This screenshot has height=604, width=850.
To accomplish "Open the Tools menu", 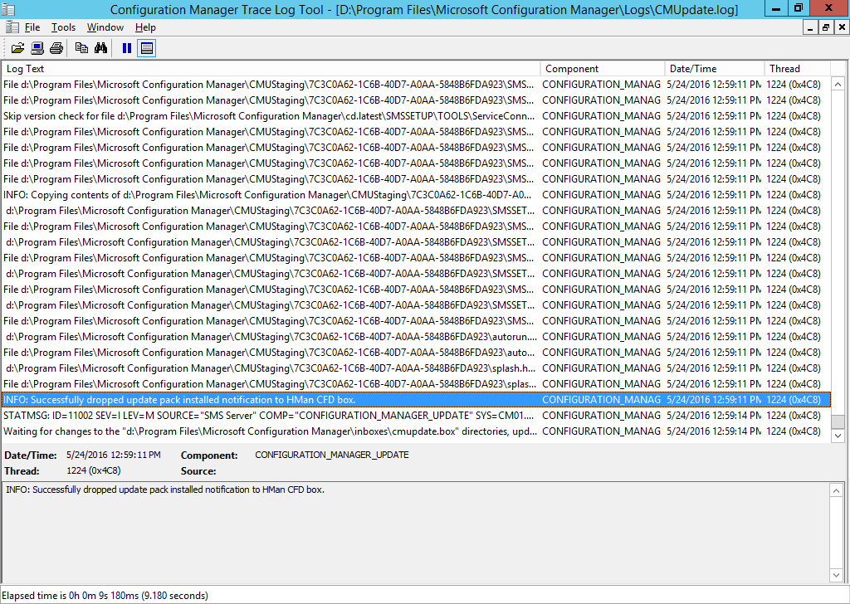I will click(x=63, y=27).
